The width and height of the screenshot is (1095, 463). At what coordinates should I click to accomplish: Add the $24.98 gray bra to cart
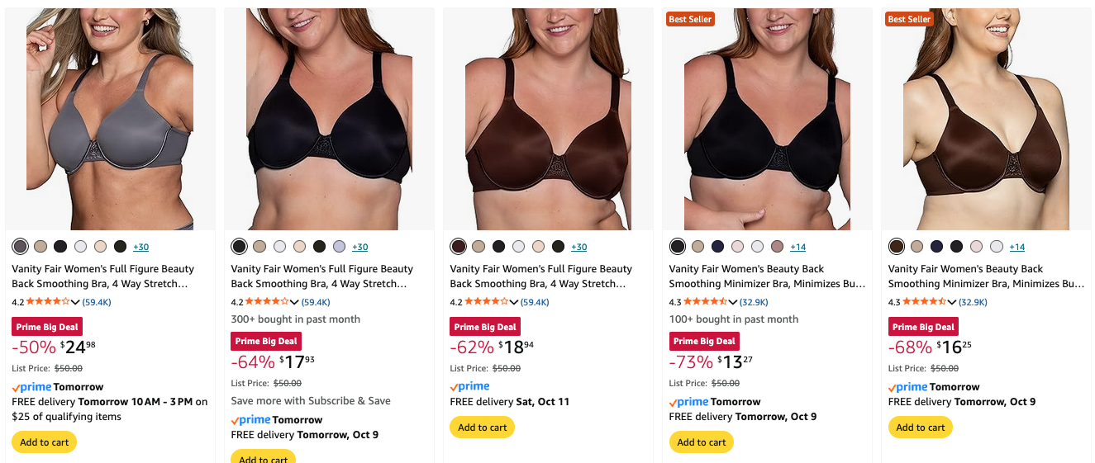point(45,442)
